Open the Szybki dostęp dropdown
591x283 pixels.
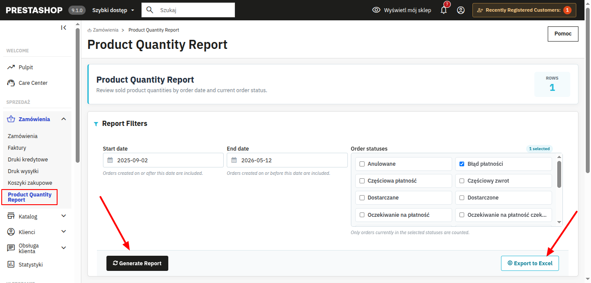(114, 10)
